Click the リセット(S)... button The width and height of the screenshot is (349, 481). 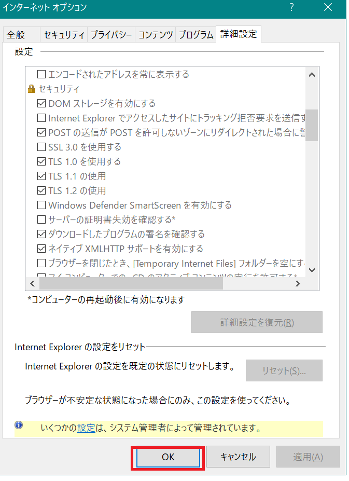click(284, 370)
